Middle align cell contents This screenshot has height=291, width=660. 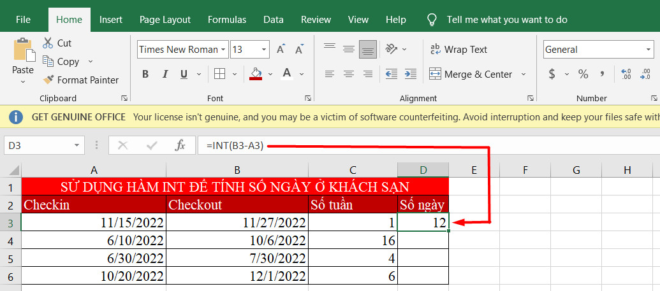349,49
